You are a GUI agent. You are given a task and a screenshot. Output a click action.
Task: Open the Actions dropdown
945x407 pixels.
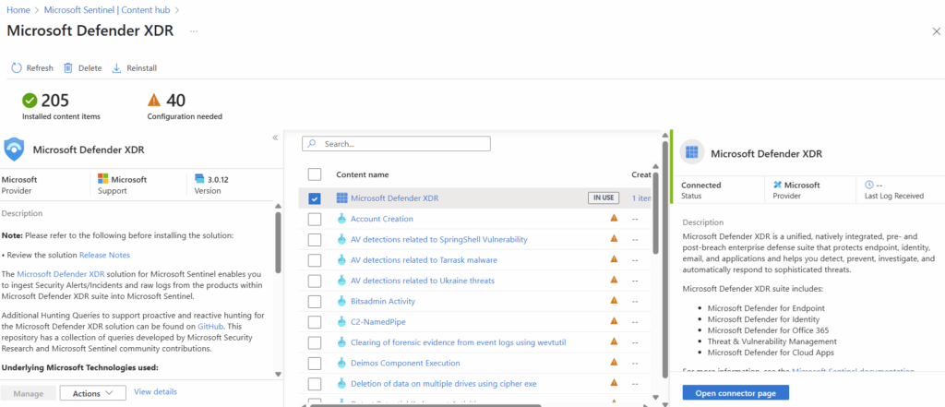coord(93,393)
